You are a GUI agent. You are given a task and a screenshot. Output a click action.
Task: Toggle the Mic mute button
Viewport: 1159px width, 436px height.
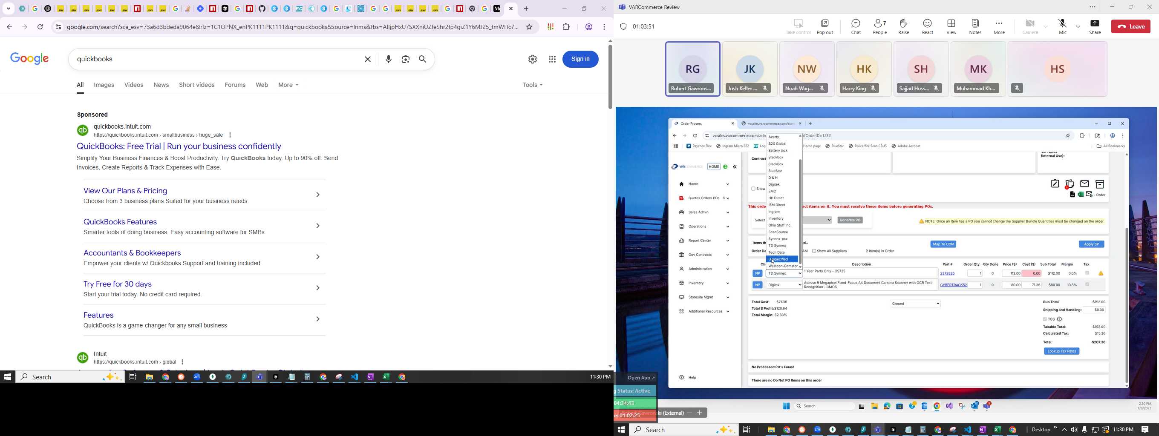(x=1063, y=26)
